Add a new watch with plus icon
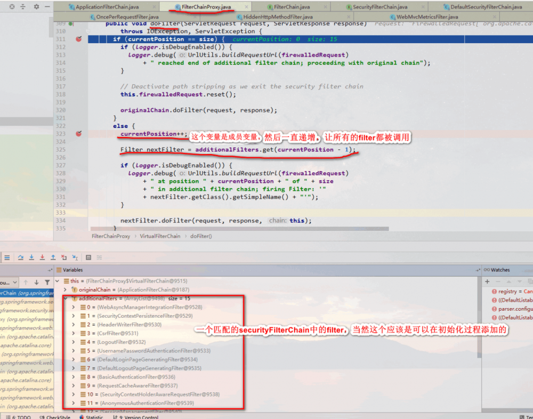Viewport: 533px width, 419px height. [487, 281]
